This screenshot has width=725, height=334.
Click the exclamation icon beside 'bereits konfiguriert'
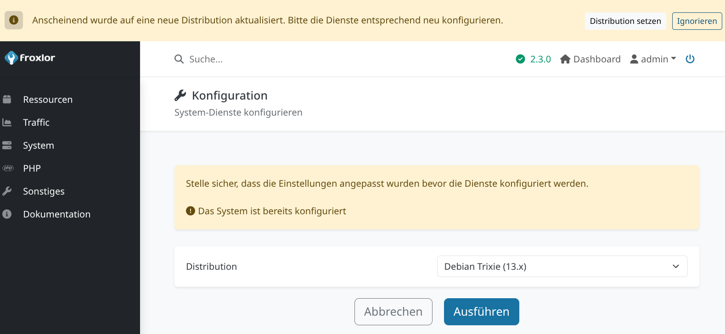[x=191, y=211]
